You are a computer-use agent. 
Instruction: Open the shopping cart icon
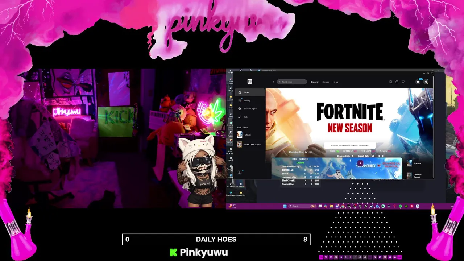[403, 82]
